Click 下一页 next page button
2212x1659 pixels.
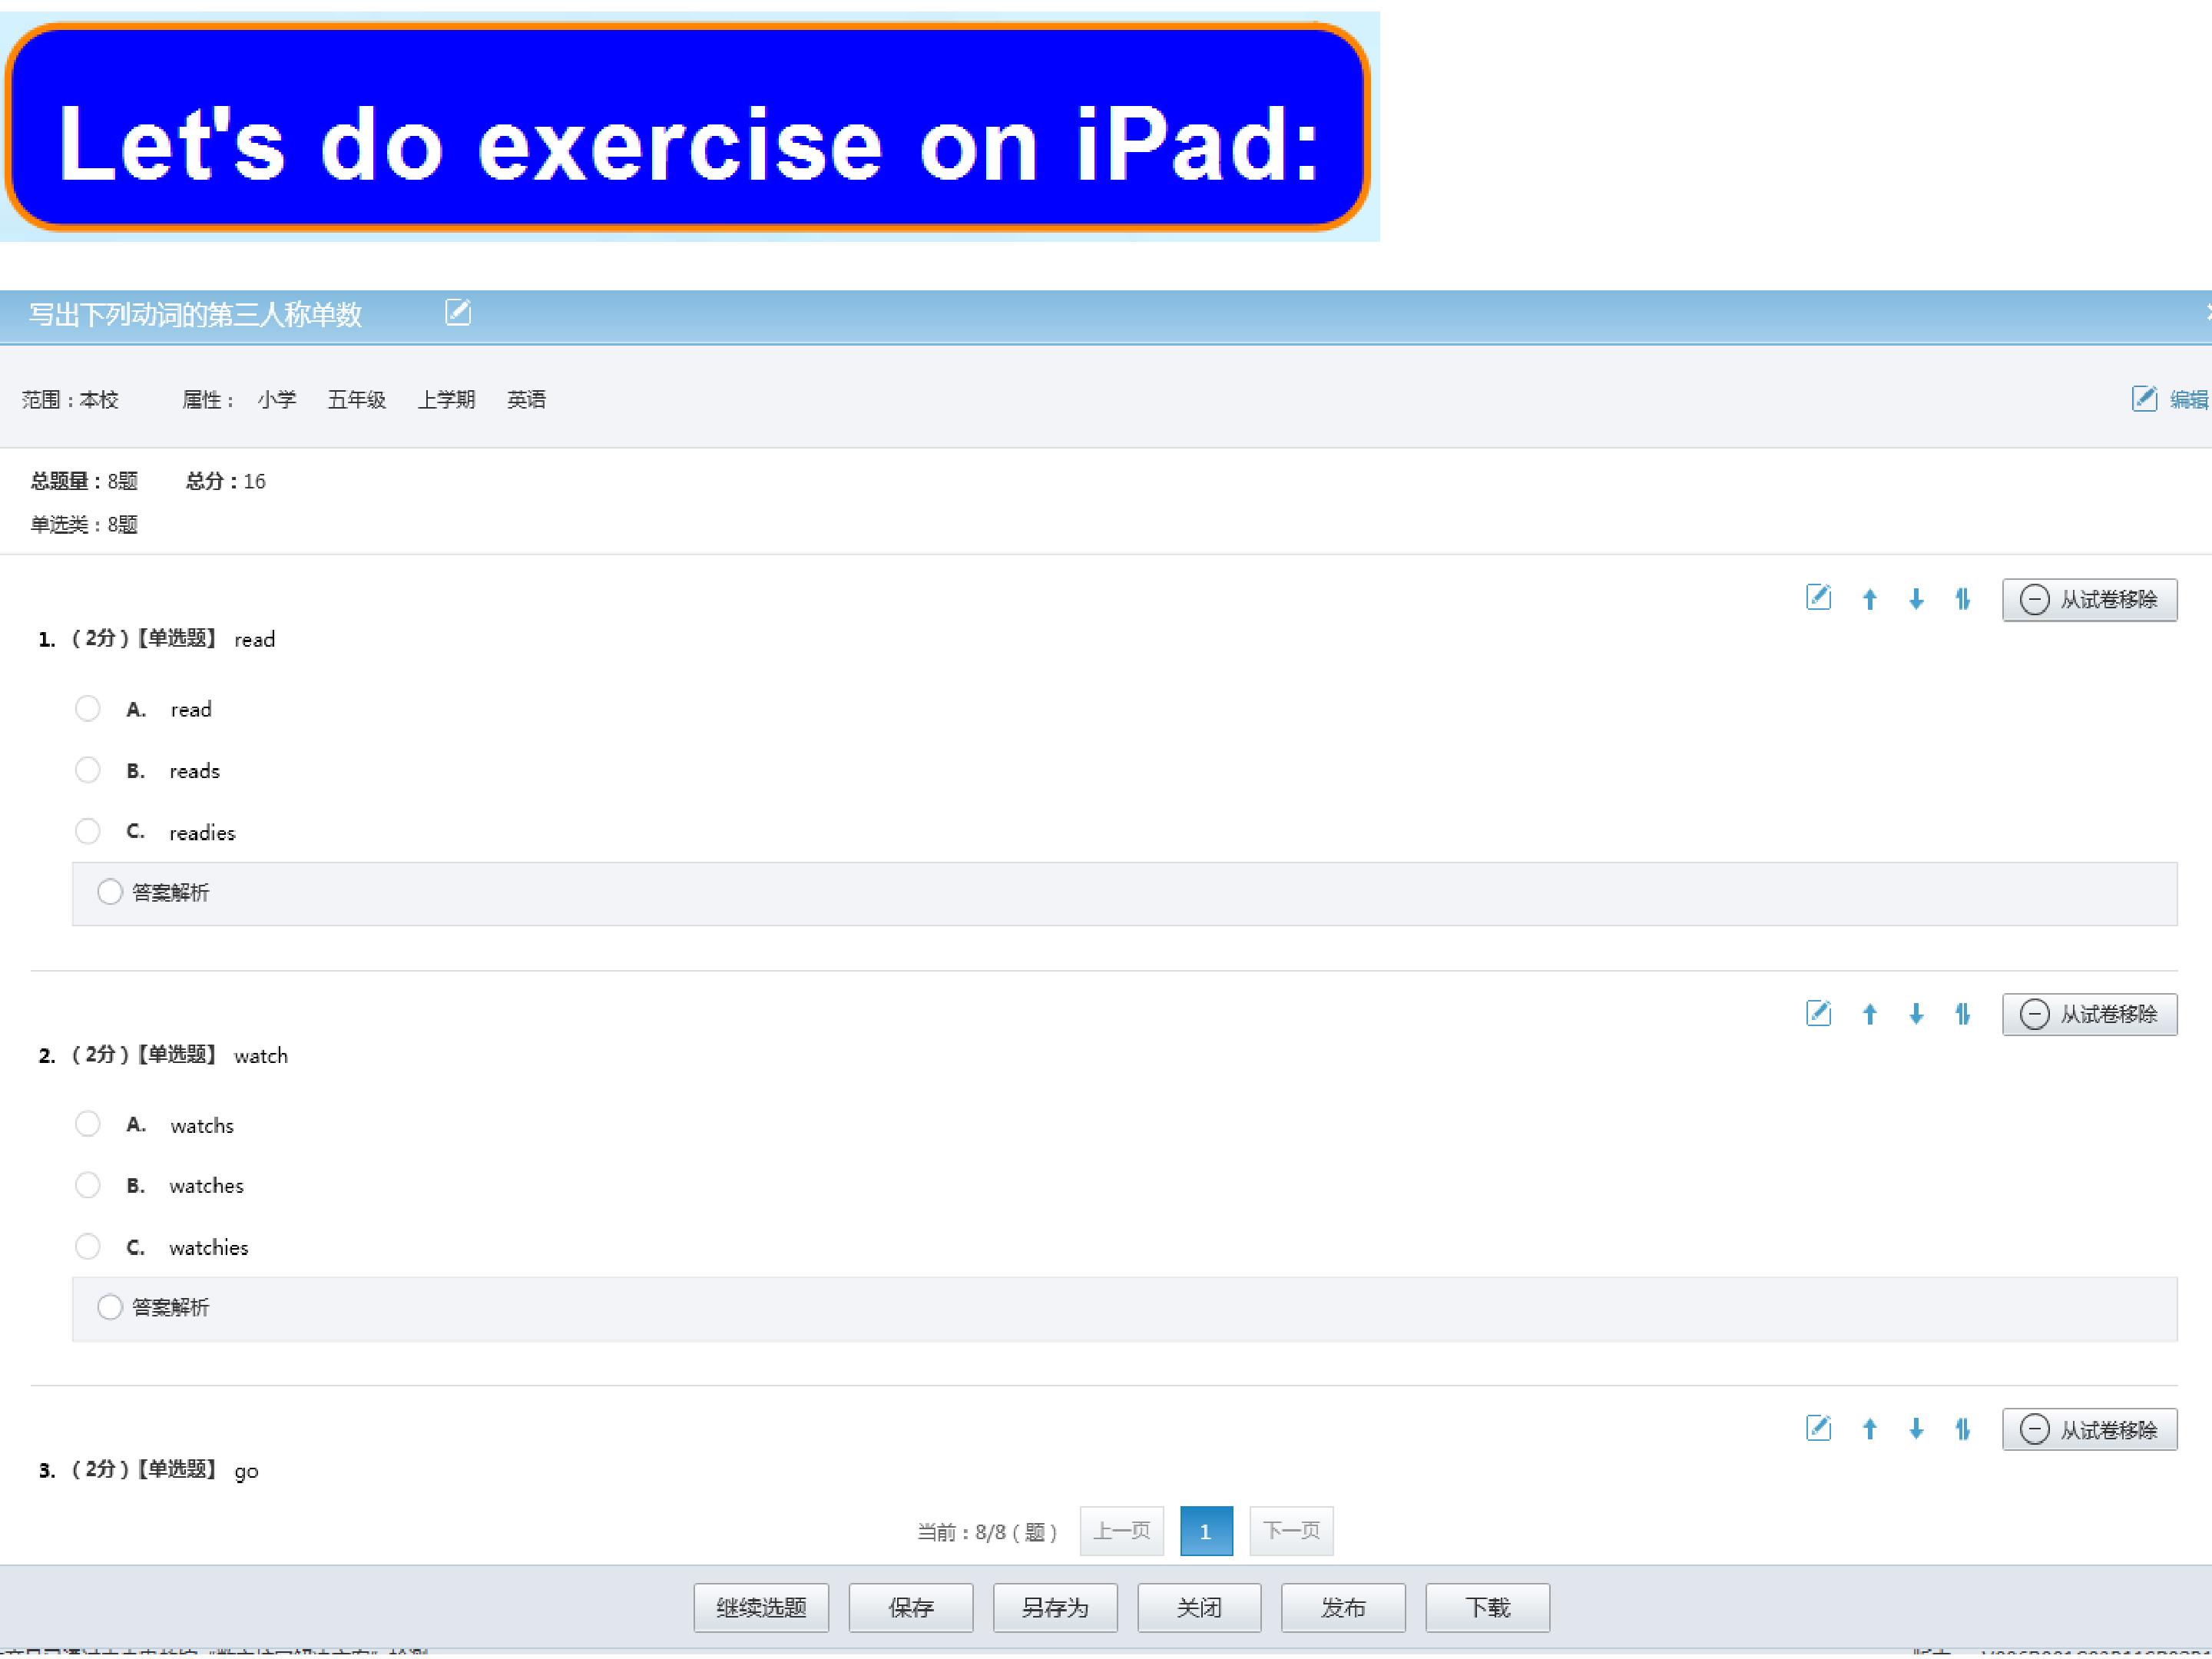1291,1531
